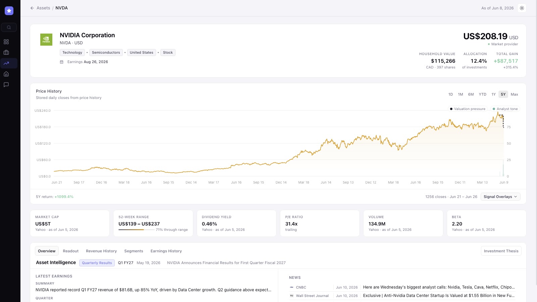Click the Market Cap US$5T card

(x=70, y=223)
